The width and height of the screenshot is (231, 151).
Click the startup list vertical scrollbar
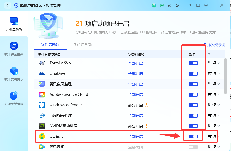point(226,76)
